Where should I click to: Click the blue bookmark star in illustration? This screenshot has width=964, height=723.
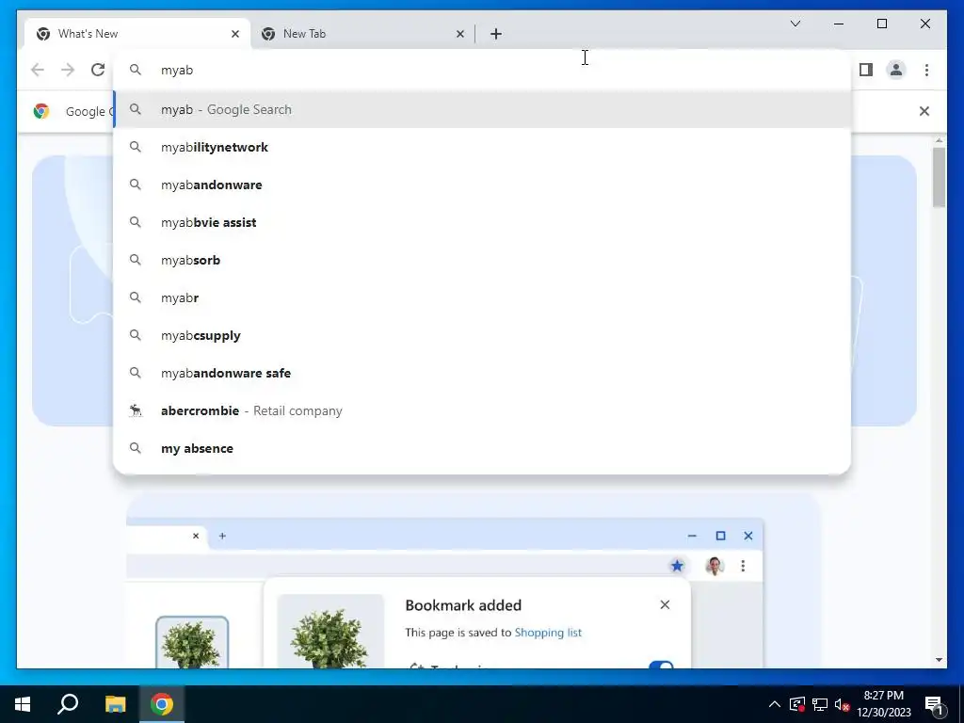coord(677,566)
